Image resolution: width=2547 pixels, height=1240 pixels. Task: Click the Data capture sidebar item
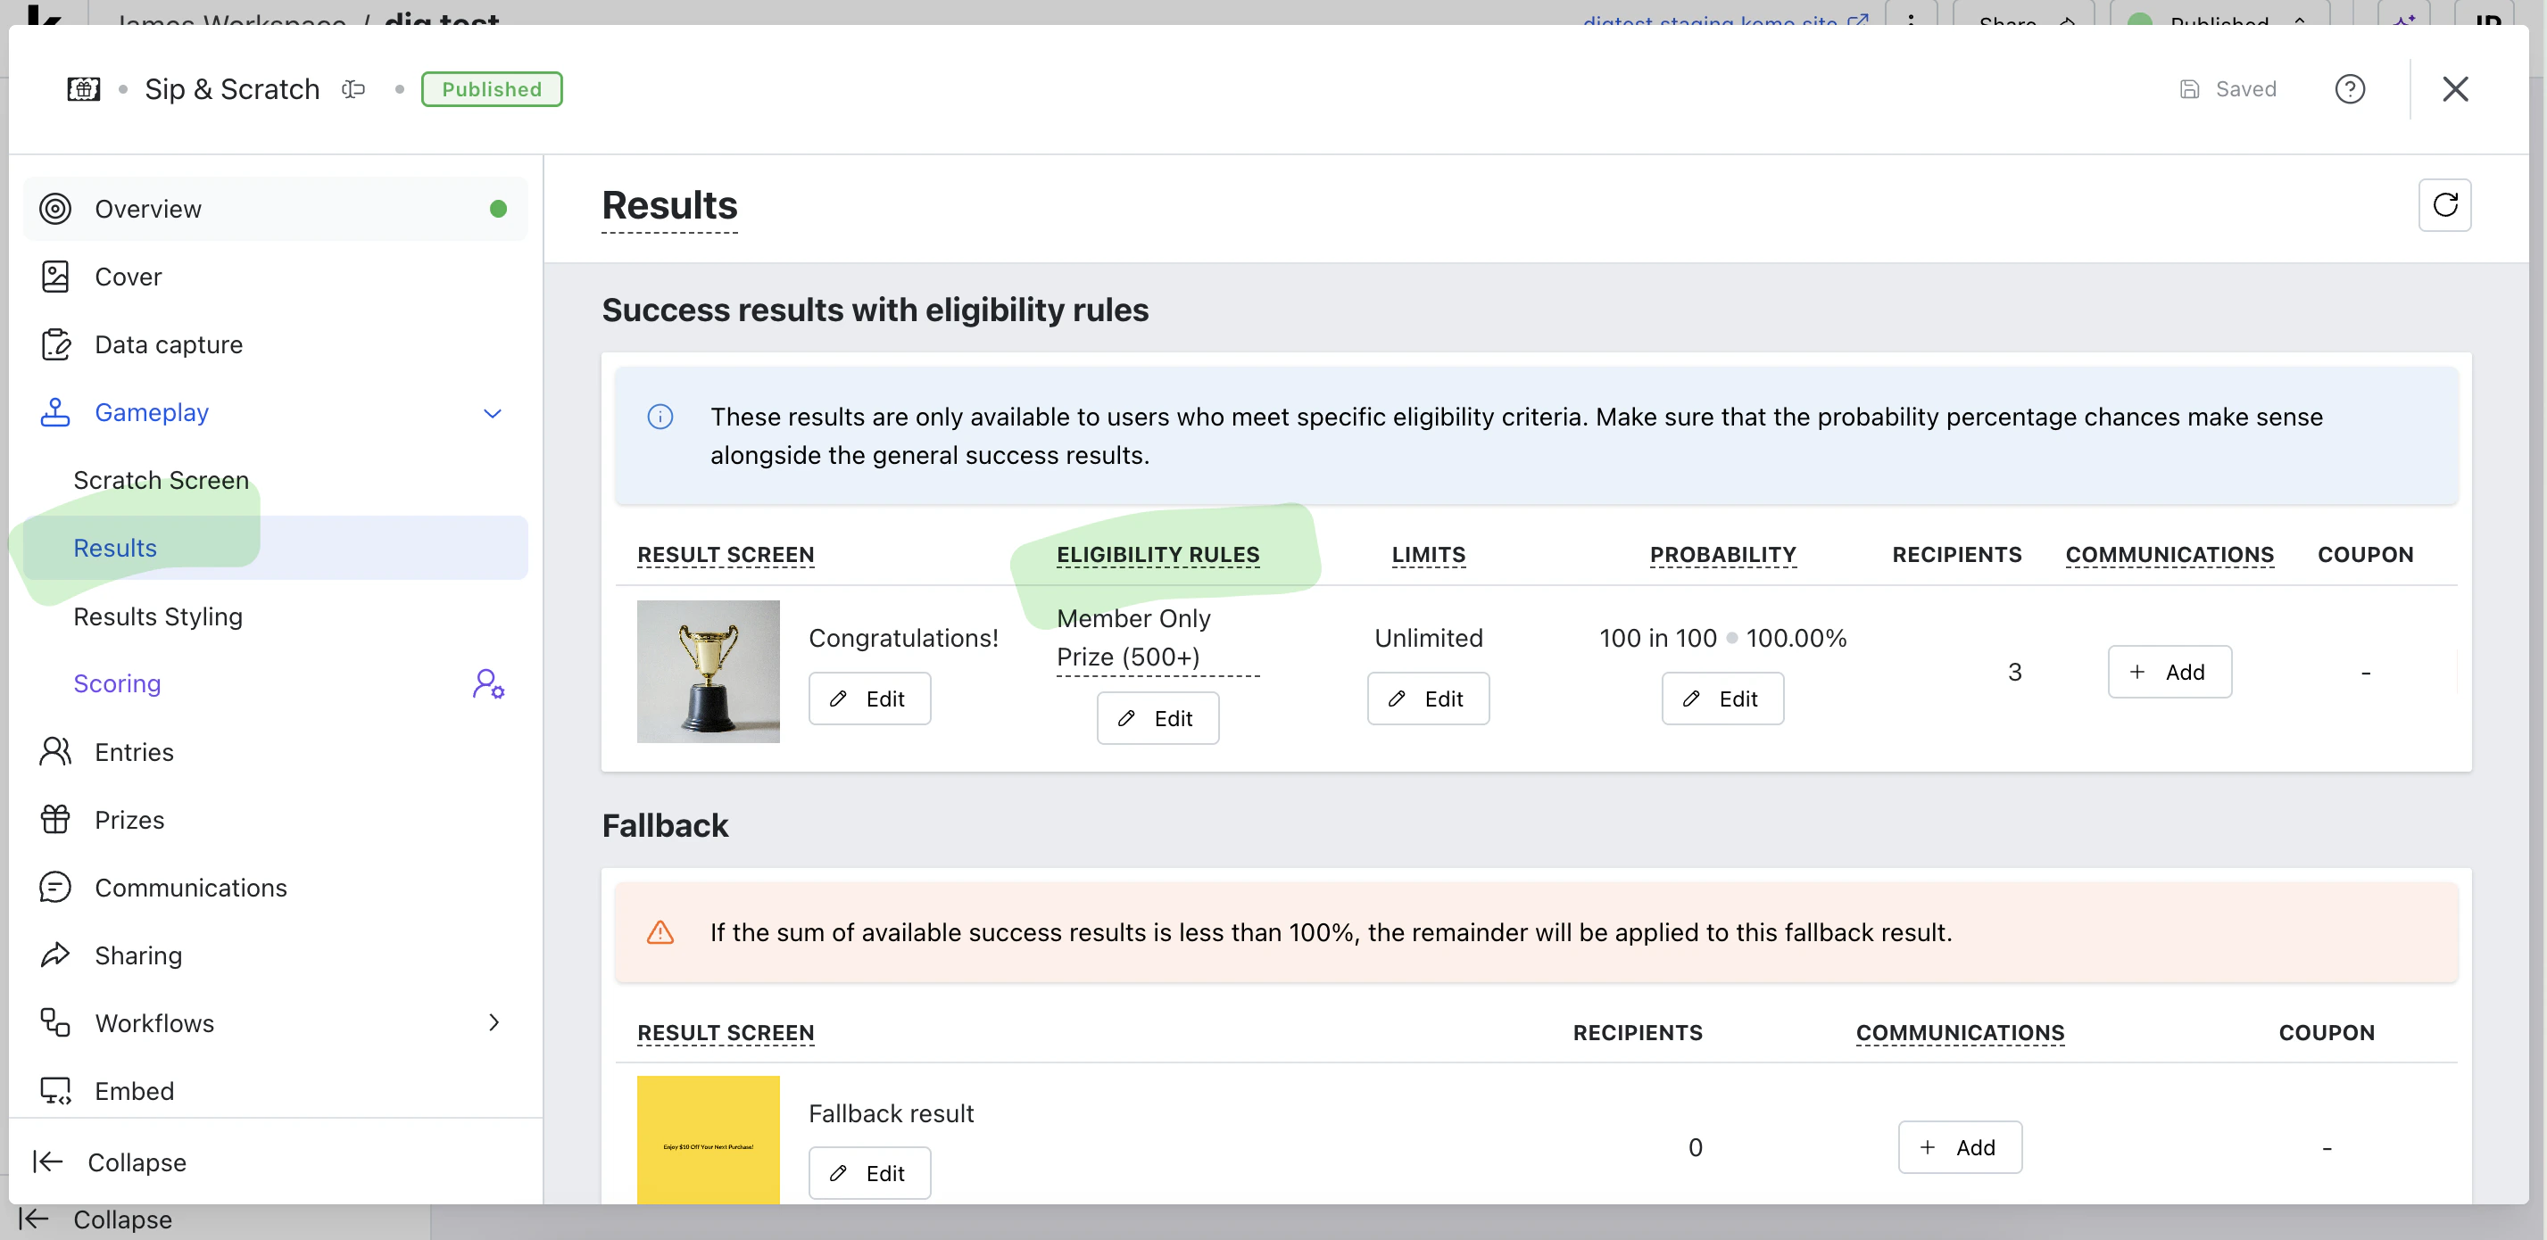(169, 345)
